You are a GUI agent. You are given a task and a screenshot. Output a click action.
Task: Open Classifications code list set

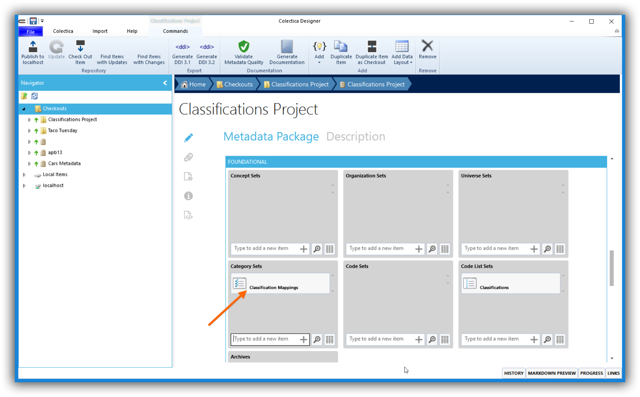point(511,283)
